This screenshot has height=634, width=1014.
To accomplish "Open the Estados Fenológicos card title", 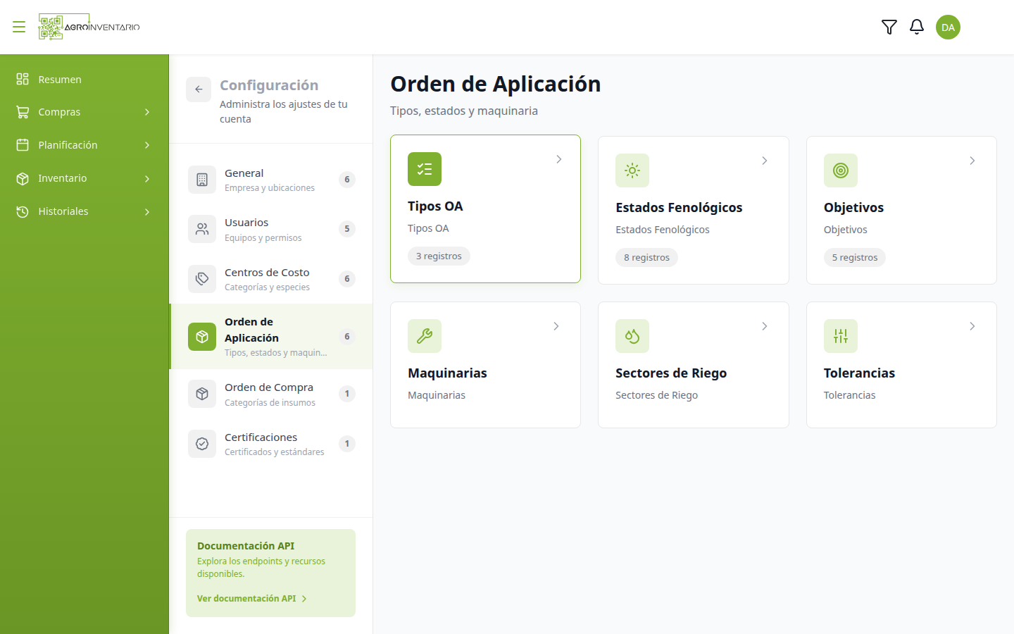I will point(679,207).
